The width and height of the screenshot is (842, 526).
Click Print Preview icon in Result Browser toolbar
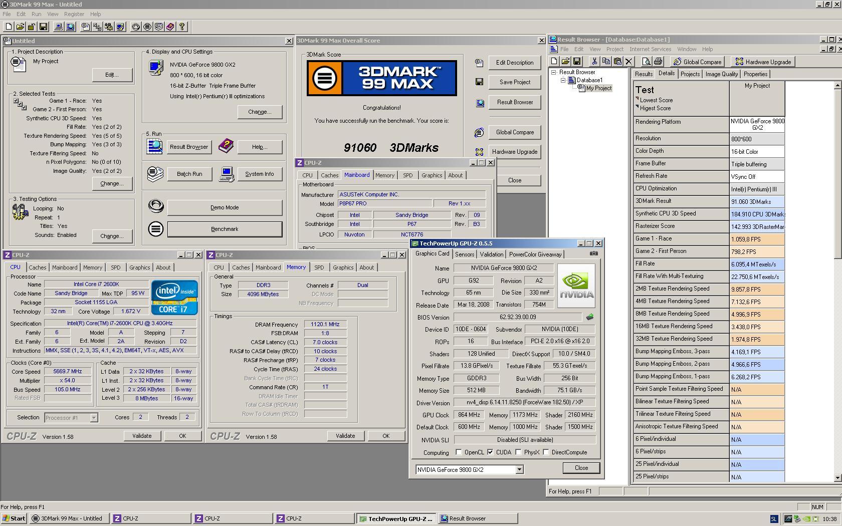pos(647,62)
